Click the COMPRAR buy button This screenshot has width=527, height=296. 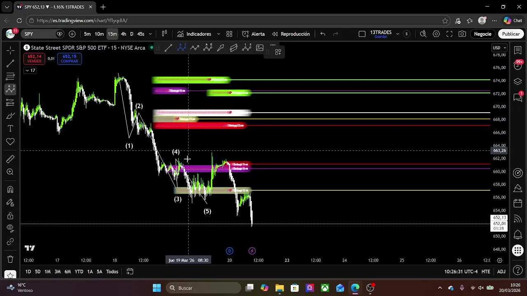pos(70,59)
